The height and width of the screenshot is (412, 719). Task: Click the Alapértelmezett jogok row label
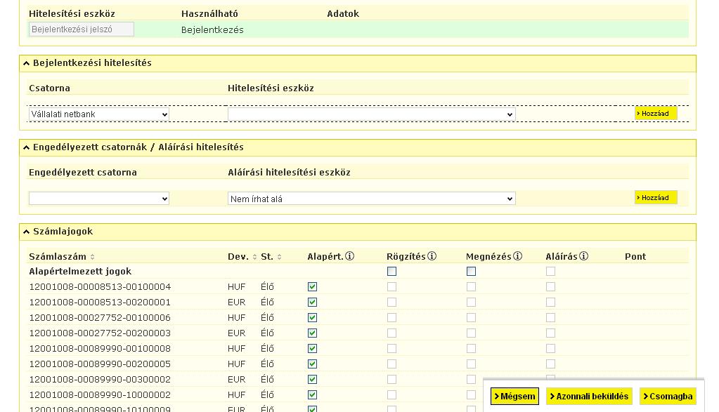point(80,272)
